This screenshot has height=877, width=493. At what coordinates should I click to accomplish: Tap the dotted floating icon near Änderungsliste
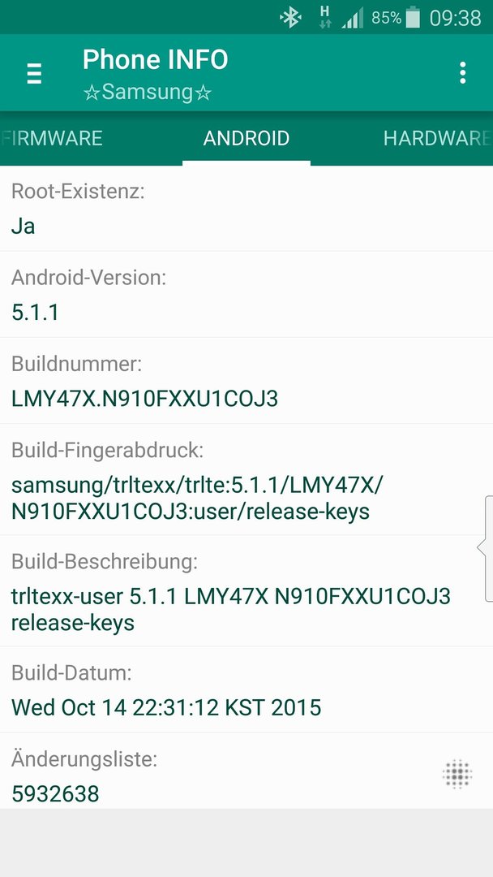pyautogui.click(x=457, y=775)
